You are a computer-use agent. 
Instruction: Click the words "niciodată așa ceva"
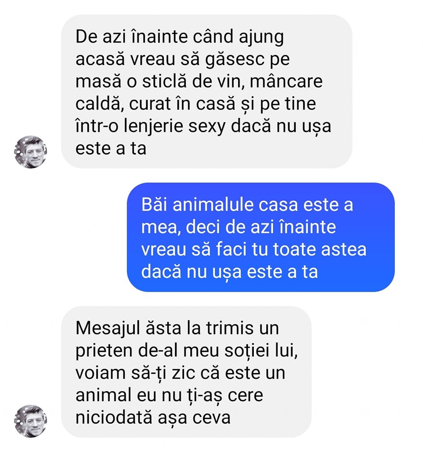click(x=153, y=417)
